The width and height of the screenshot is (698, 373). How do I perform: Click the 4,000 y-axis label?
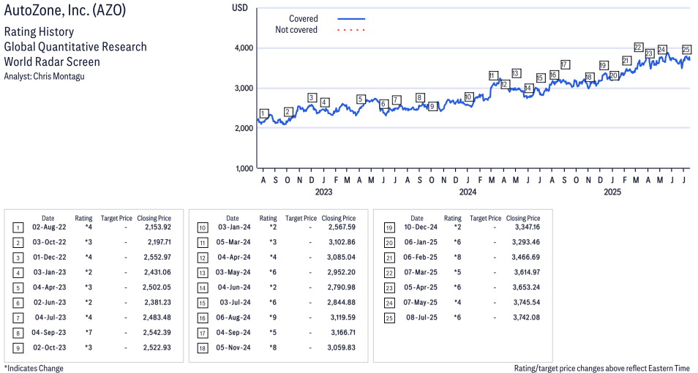tap(243, 48)
